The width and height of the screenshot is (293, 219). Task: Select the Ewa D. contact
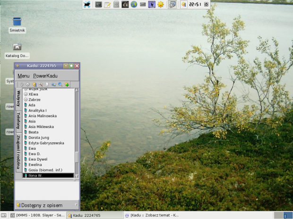click(49, 154)
